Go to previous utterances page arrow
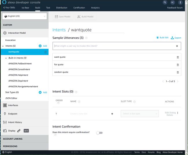 pos(163,81)
